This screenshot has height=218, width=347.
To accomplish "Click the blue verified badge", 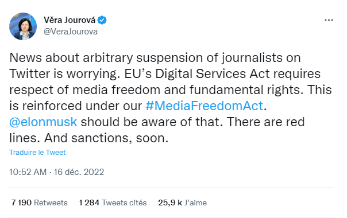I will (102, 20).
